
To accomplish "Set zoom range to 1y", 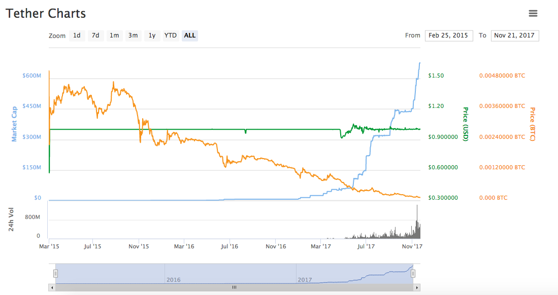I will coord(152,35).
